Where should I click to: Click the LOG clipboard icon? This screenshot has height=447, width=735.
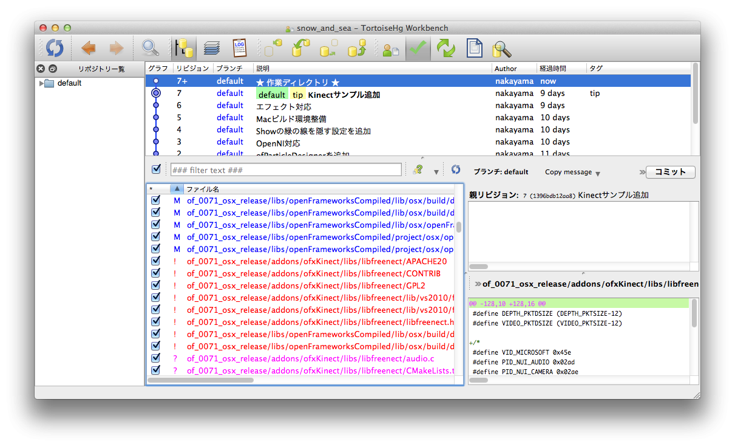click(239, 48)
